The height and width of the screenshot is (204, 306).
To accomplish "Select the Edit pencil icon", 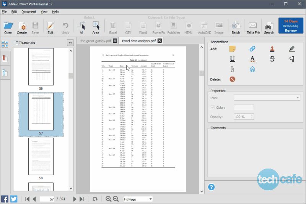I will 50,28.
